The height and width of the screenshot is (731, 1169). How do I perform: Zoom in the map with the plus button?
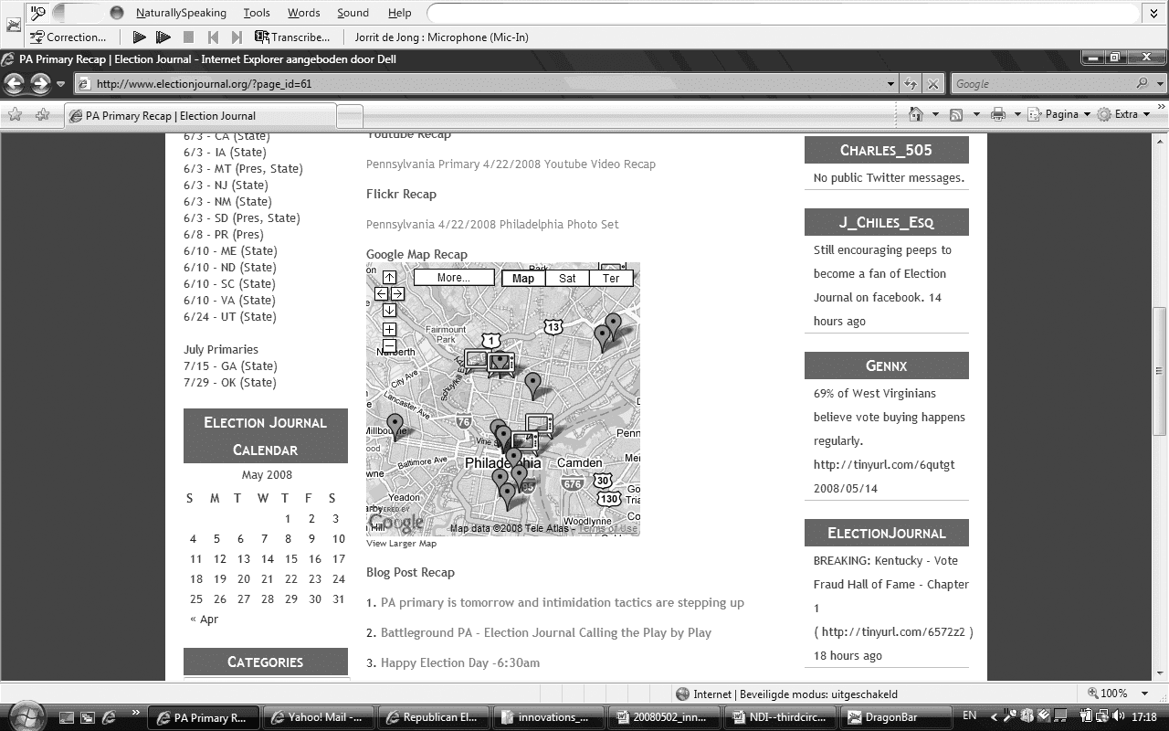[389, 329]
